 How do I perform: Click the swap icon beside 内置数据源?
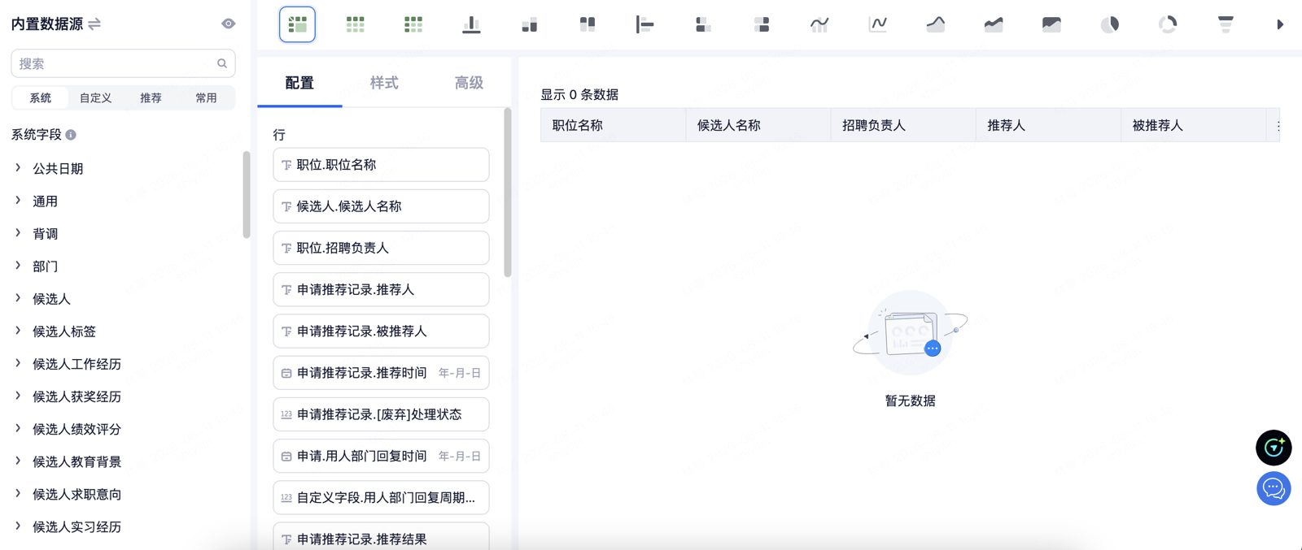tap(94, 24)
